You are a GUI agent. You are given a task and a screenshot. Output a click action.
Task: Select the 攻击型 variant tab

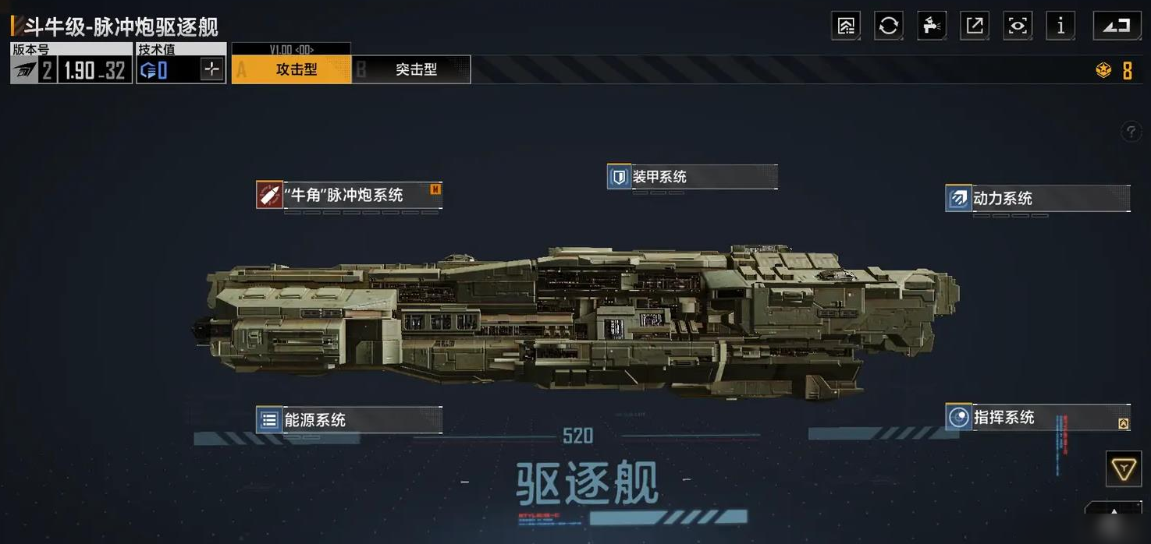tap(291, 69)
